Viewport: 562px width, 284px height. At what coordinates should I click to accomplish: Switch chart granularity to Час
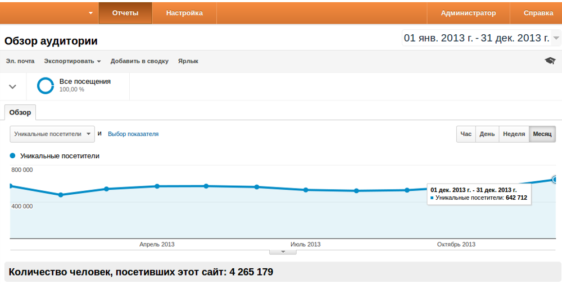coord(466,134)
